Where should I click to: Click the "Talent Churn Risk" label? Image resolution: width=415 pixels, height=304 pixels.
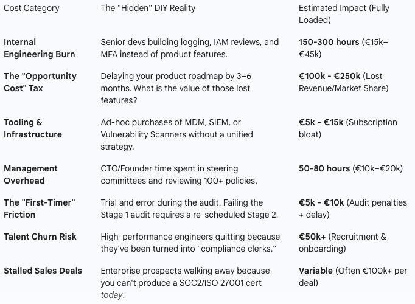click(40, 237)
